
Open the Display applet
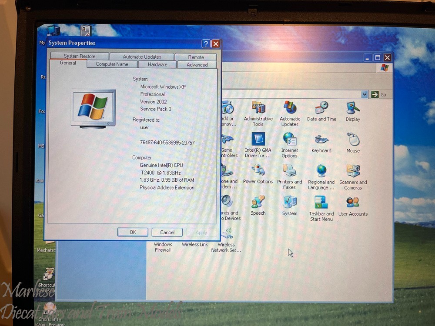pyautogui.click(x=353, y=111)
